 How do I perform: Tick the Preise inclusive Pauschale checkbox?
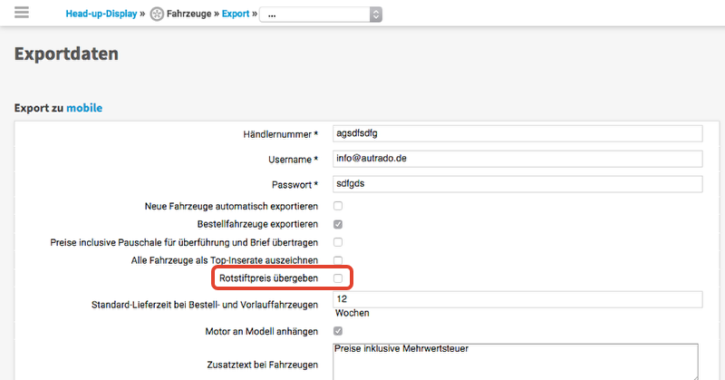[x=338, y=242]
